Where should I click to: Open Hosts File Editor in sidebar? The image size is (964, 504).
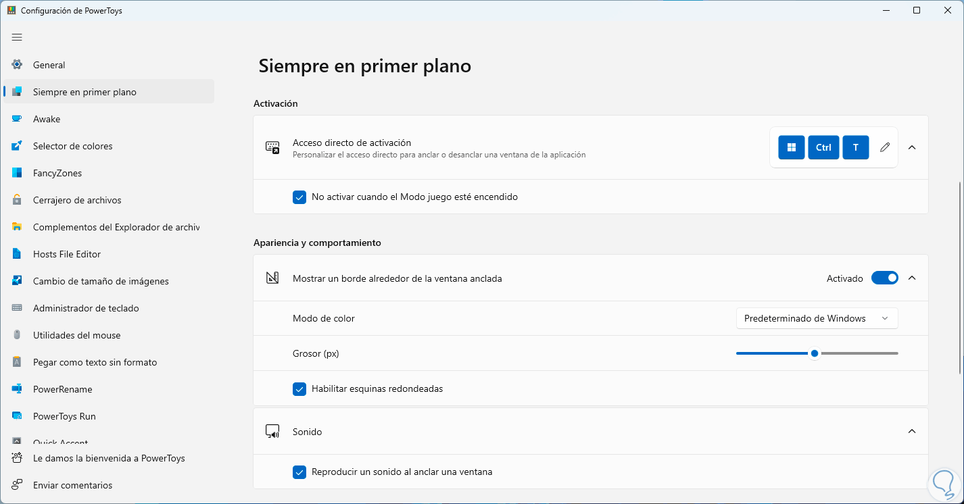pos(67,254)
